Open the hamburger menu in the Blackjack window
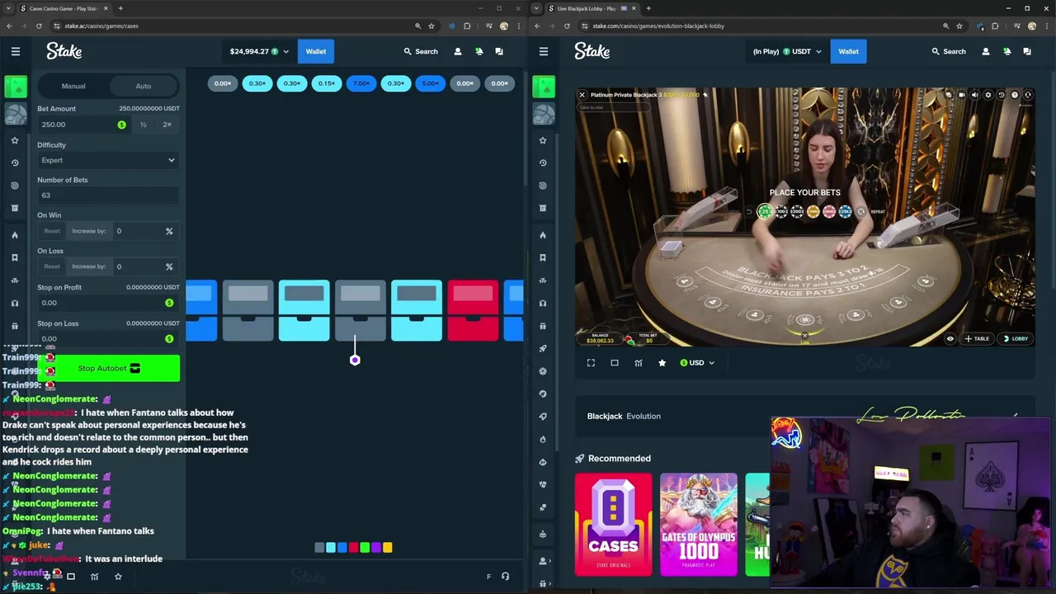The width and height of the screenshot is (1056, 594). [543, 51]
